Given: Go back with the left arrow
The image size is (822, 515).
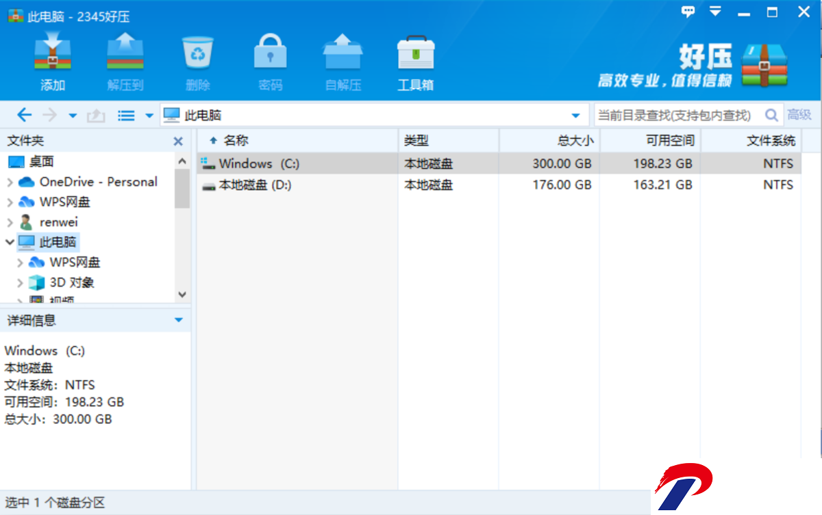Looking at the screenshot, I should pos(24,115).
